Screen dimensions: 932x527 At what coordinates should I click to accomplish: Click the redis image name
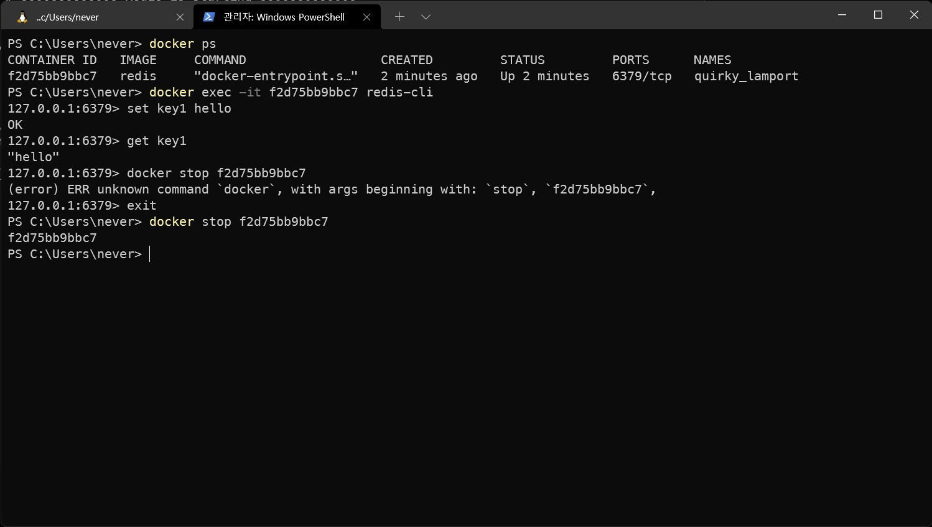click(x=138, y=76)
